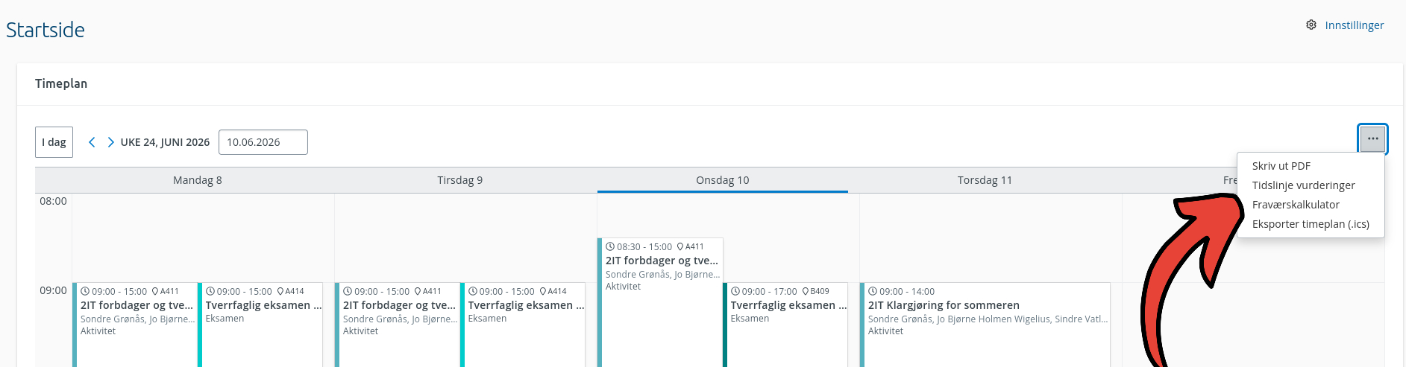1406x367 pixels.
Task: Click the clock icon at 08:30 - 15:00
Action: click(x=610, y=246)
